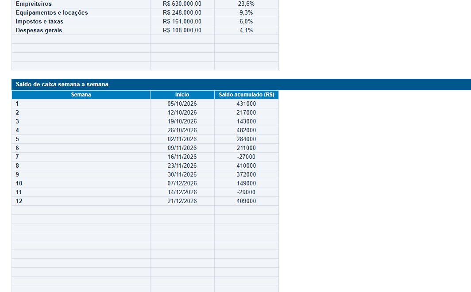Click the 431000 balance cell
This screenshot has height=292, width=471.
(247, 104)
